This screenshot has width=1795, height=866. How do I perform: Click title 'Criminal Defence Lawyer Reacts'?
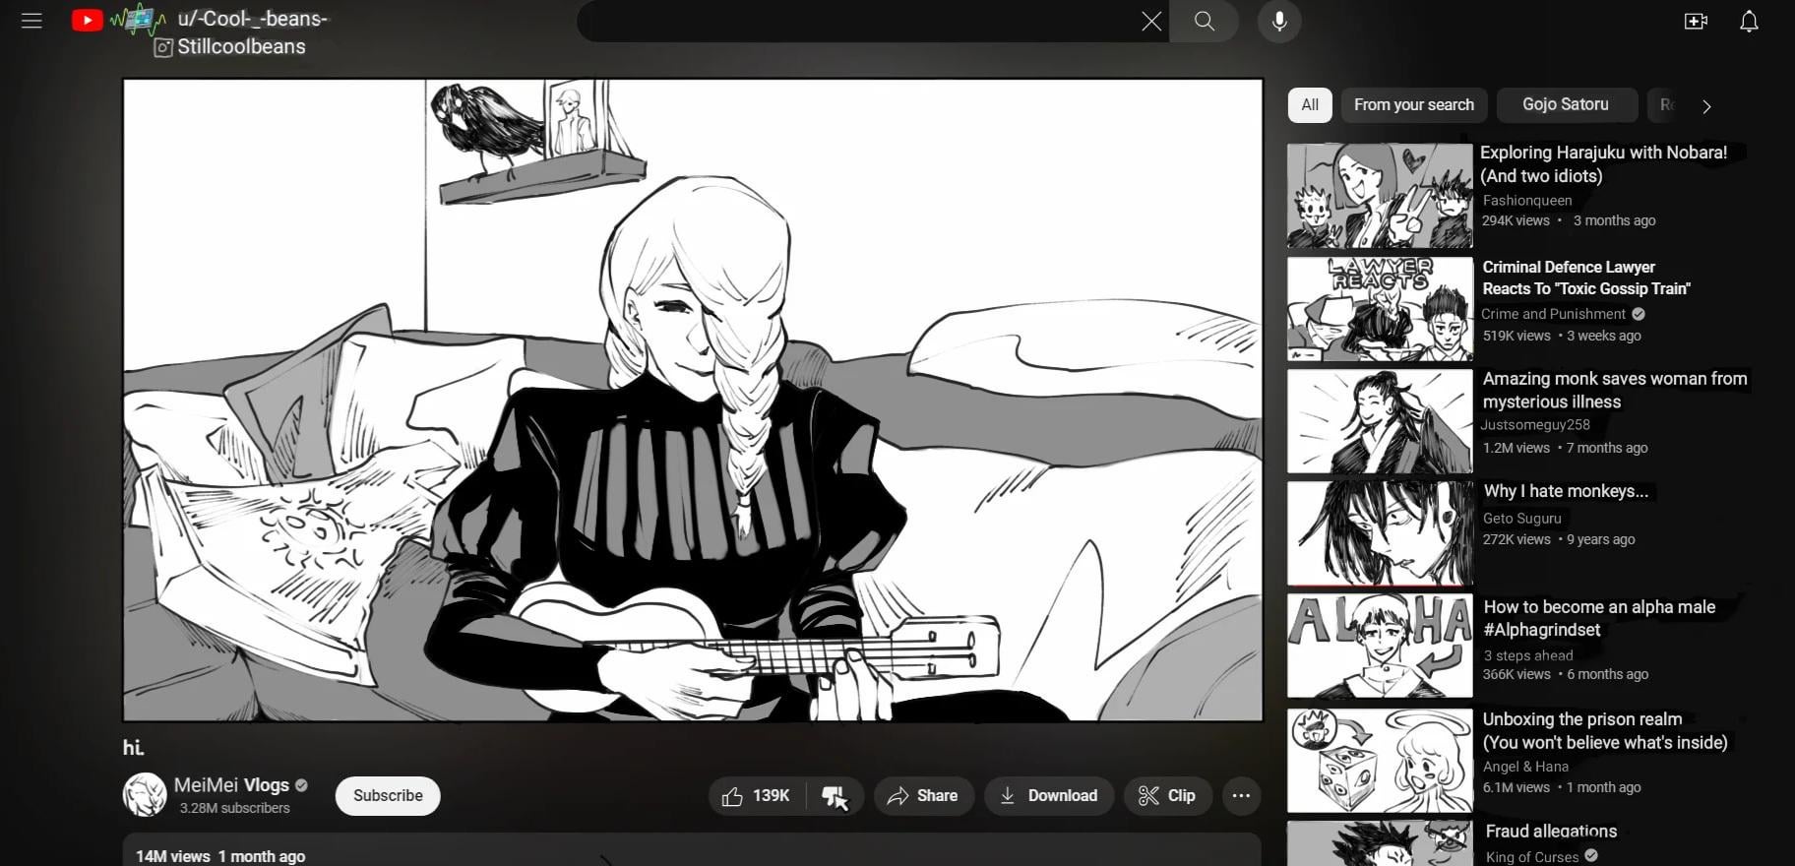(1586, 278)
